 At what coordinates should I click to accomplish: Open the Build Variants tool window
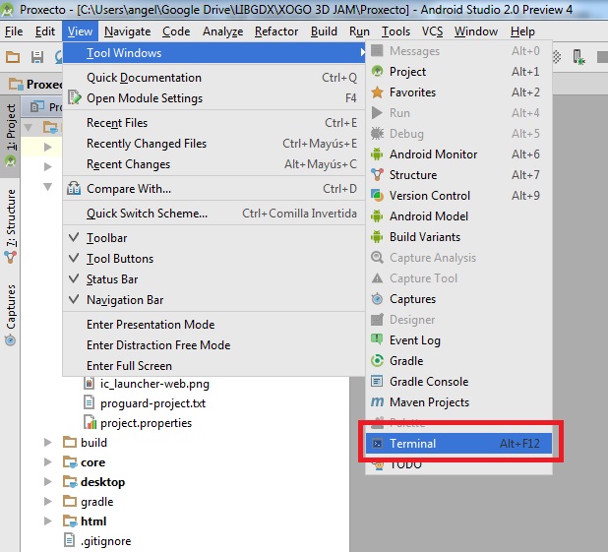click(458, 237)
